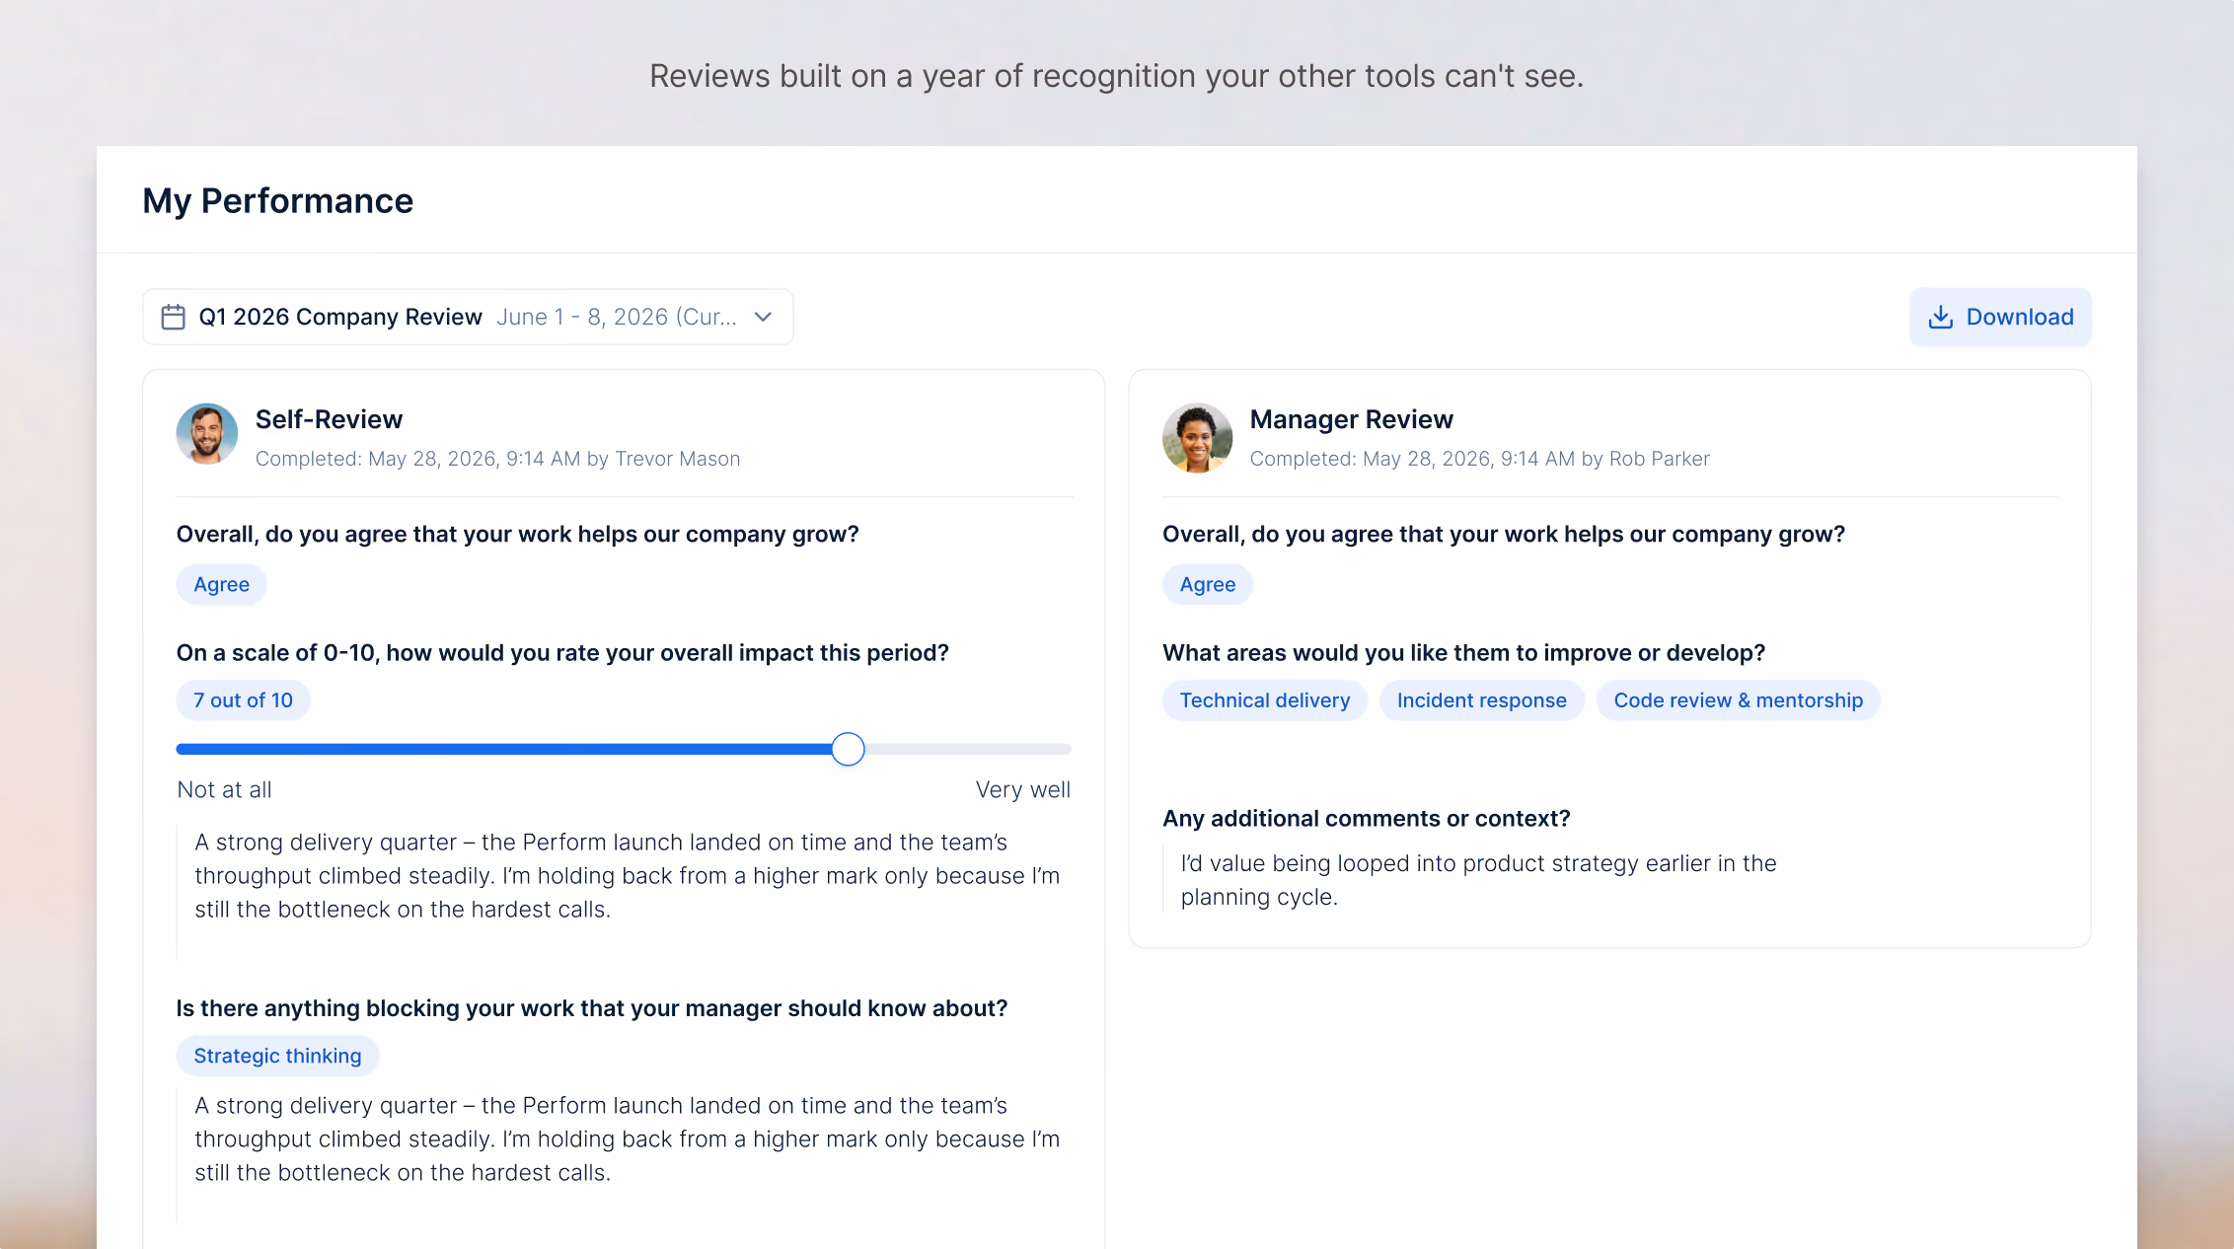Image resolution: width=2234 pixels, height=1249 pixels.
Task: Click the Incident response tag
Action: click(1481, 699)
